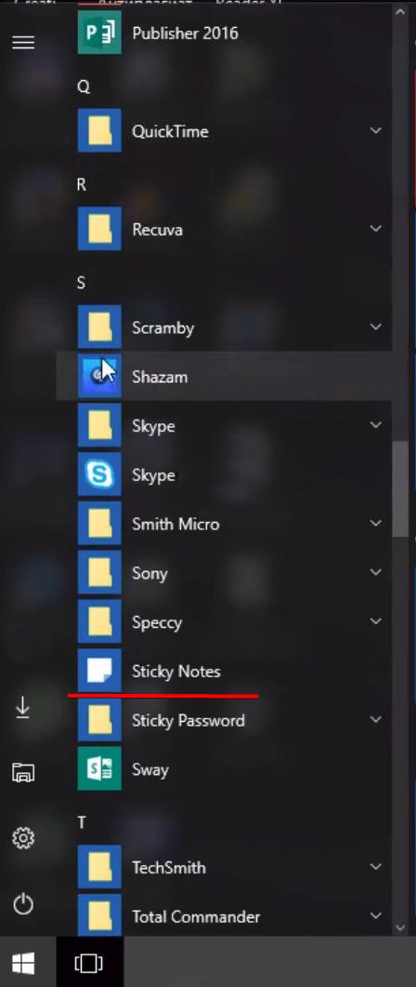Open File Explorer from the left rail
Image resolution: width=416 pixels, height=987 pixels.
(23, 772)
